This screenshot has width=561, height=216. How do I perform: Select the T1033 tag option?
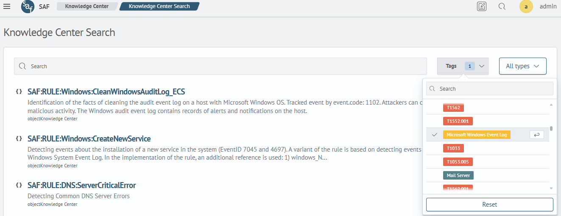[453, 148]
